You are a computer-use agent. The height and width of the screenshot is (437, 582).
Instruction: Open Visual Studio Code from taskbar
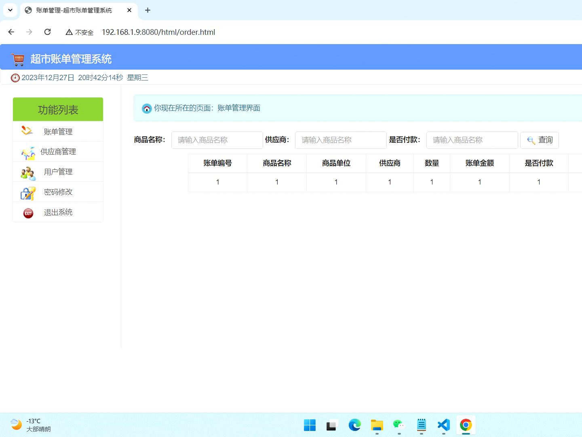tap(443, 425)
